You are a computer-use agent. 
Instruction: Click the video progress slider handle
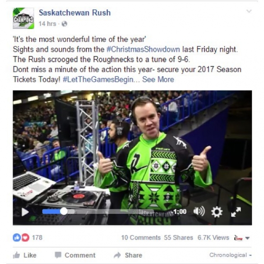point(64,211)
